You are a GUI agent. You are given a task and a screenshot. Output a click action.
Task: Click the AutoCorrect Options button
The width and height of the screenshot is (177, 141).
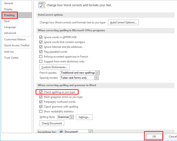point(123,22)
